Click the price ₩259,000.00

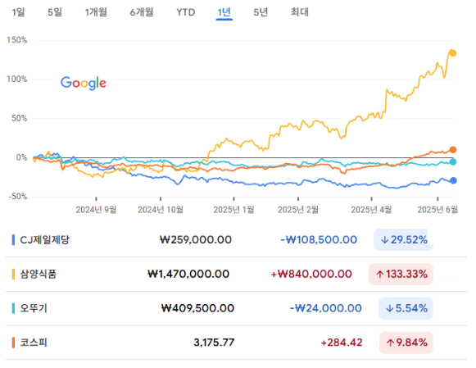point(196,240)
